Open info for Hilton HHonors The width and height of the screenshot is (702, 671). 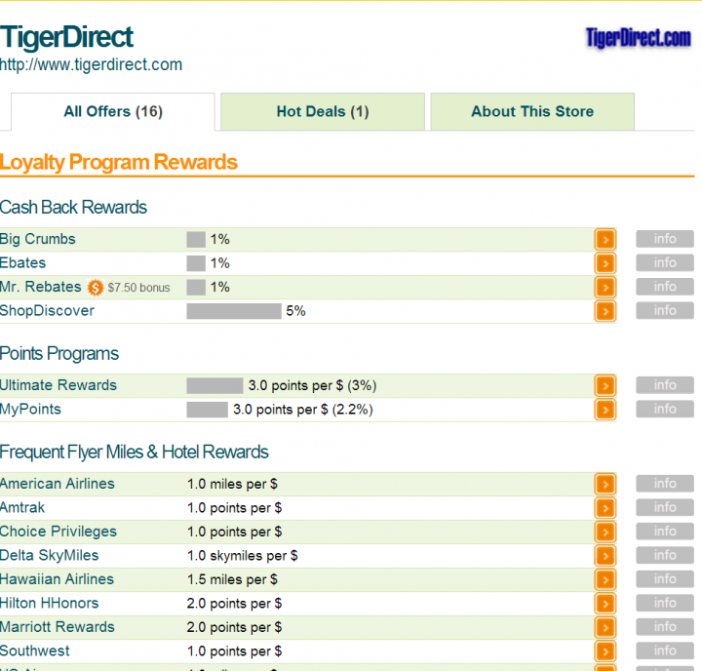(665, 603)
